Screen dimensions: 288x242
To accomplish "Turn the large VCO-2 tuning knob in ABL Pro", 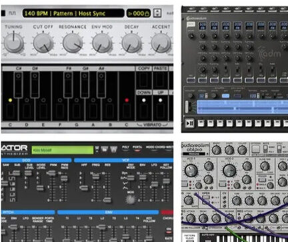I will 230,171.
